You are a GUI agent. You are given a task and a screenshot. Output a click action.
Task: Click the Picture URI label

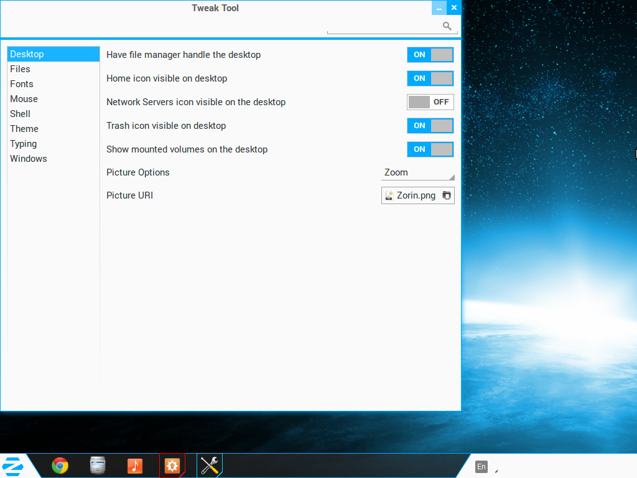129,195
